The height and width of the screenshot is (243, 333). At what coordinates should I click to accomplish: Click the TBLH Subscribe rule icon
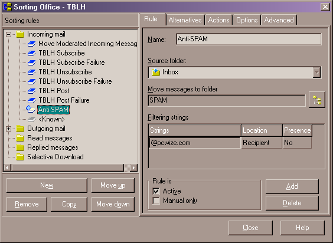click(32, 53)
